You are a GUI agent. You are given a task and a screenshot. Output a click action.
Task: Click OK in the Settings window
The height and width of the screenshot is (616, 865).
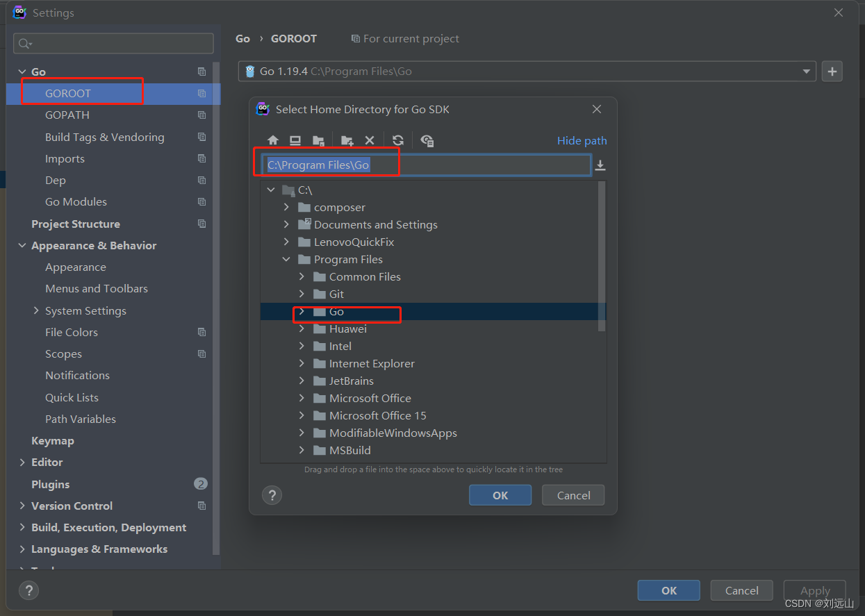pyautogui.click(x=669, y=590)
